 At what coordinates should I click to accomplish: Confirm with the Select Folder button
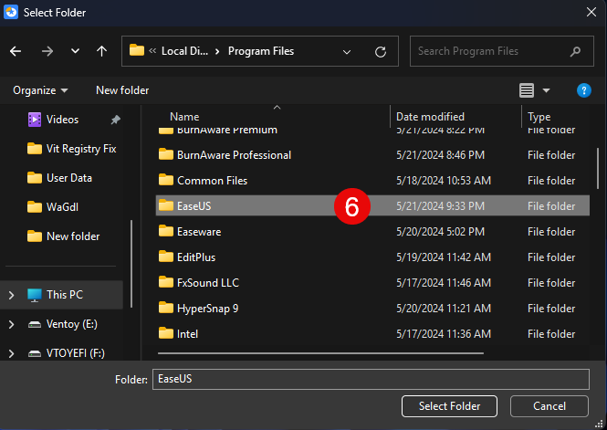coord(449,406)
